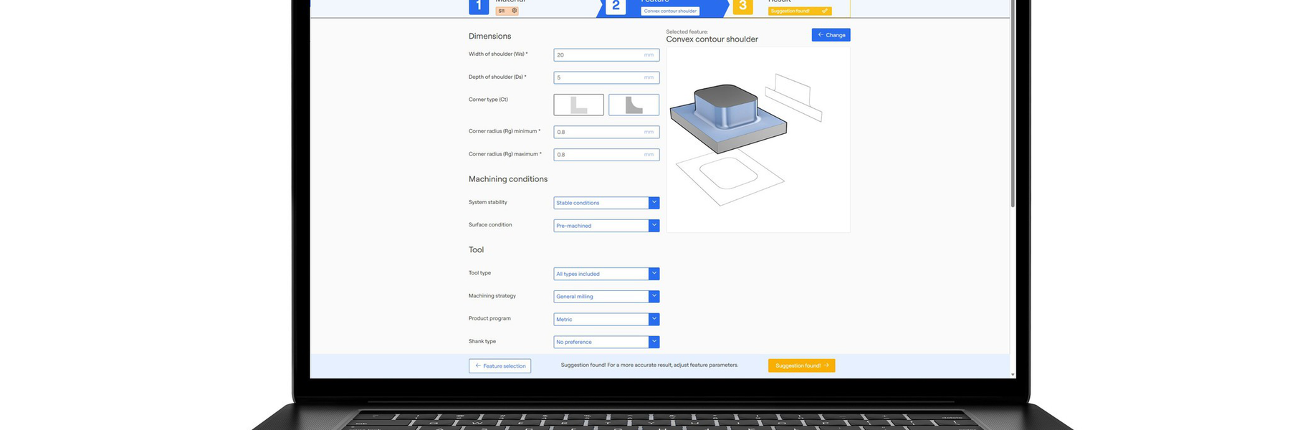Select the sharp L-shaped corner type
The height and width of the screenshot is (430, 1290).
(x=578, y=105)
